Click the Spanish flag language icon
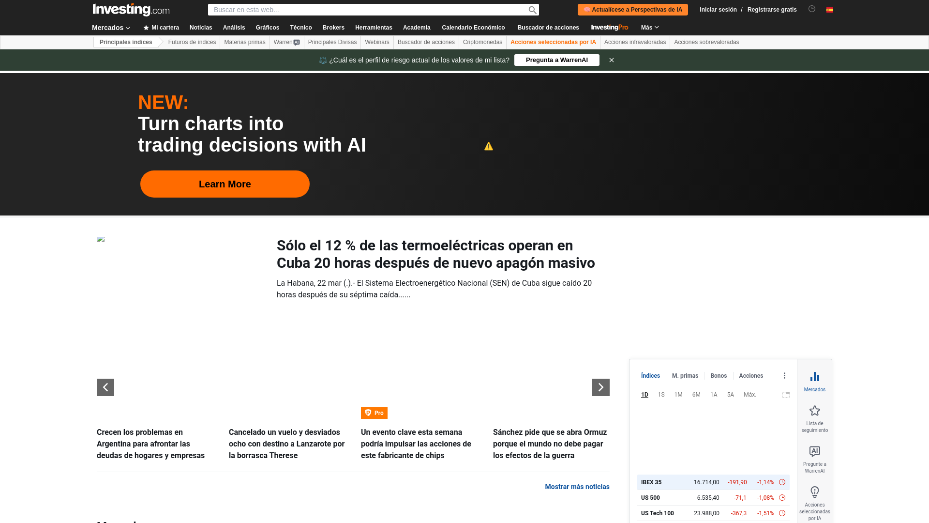 [x=830, y=10]
